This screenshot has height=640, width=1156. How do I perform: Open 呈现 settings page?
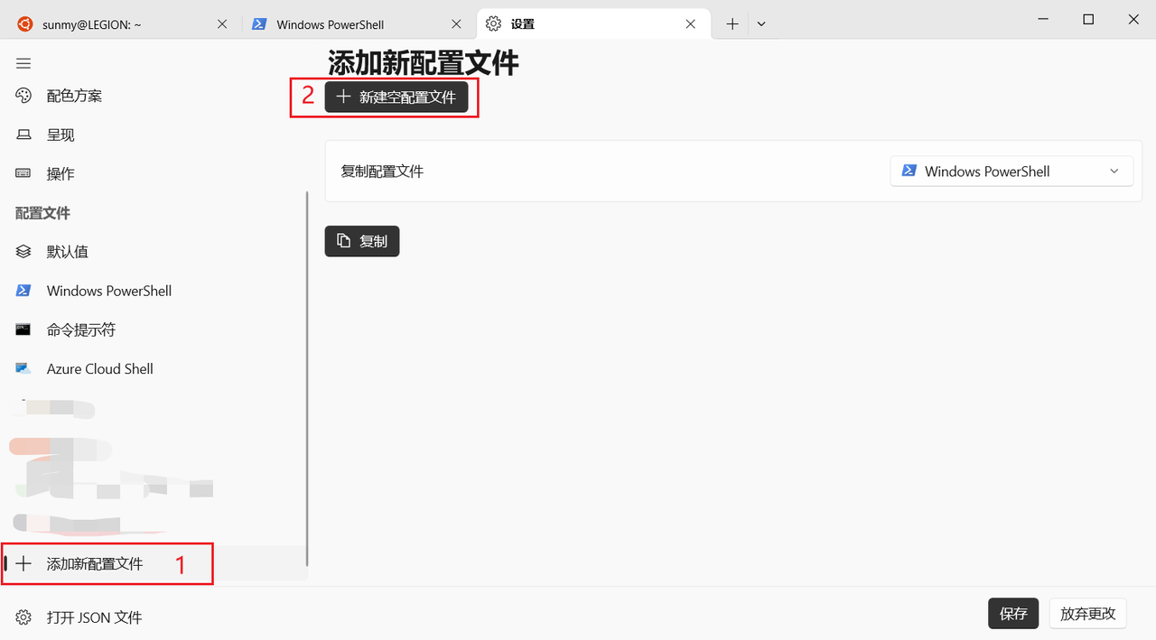(154, 134)
